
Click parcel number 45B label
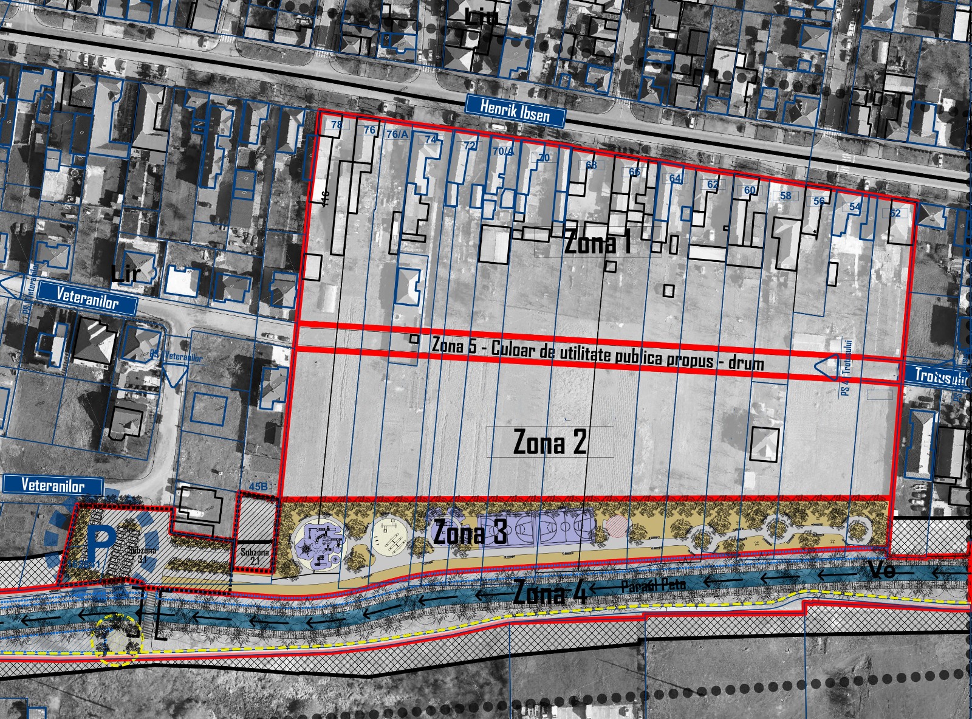click(258, 486)
